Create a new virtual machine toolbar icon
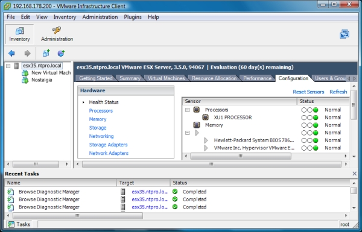The height and width of the screenshot is (232, 362). (46, 53)
